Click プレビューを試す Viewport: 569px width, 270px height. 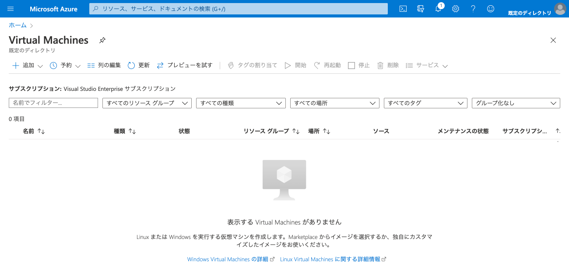tap(184, 66)
